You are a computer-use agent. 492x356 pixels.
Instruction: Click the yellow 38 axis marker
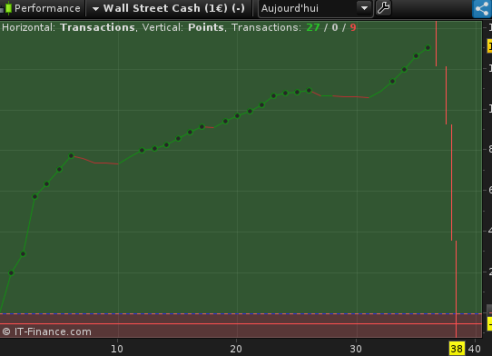[x=457, y=349]
